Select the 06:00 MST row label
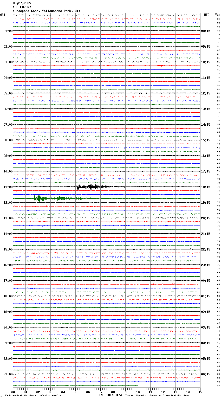221x399 pixels. tap(8, 109)
